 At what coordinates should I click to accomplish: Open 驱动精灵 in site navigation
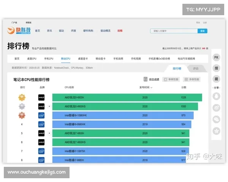click(x=105, y=31)
